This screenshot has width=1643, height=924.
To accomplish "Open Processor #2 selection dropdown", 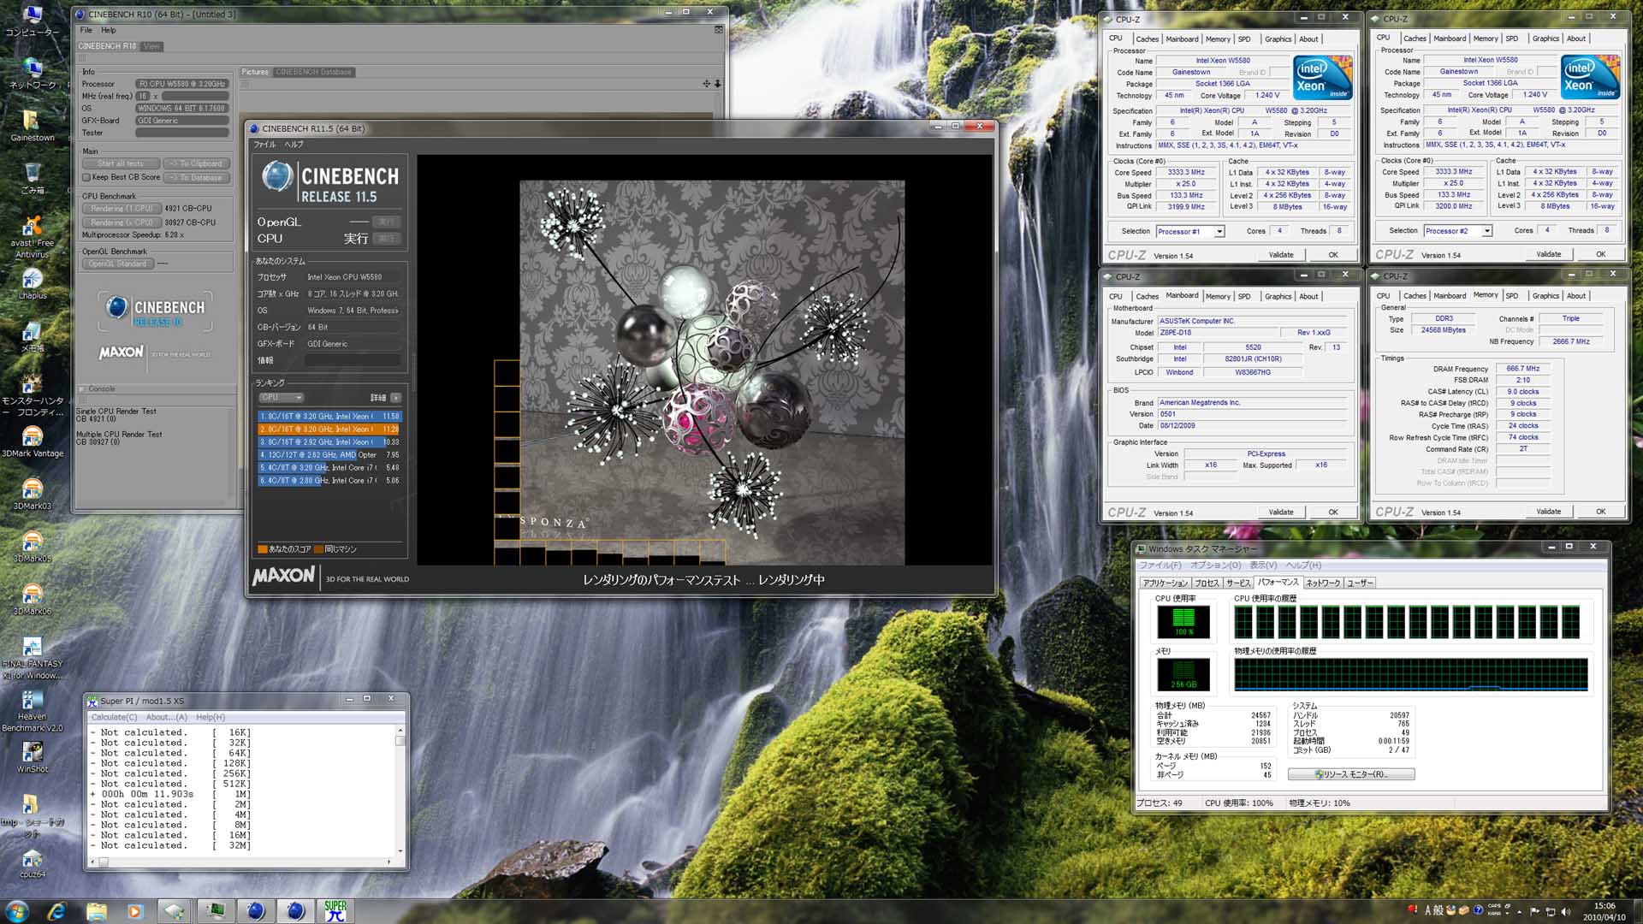I will point(1486,231).
